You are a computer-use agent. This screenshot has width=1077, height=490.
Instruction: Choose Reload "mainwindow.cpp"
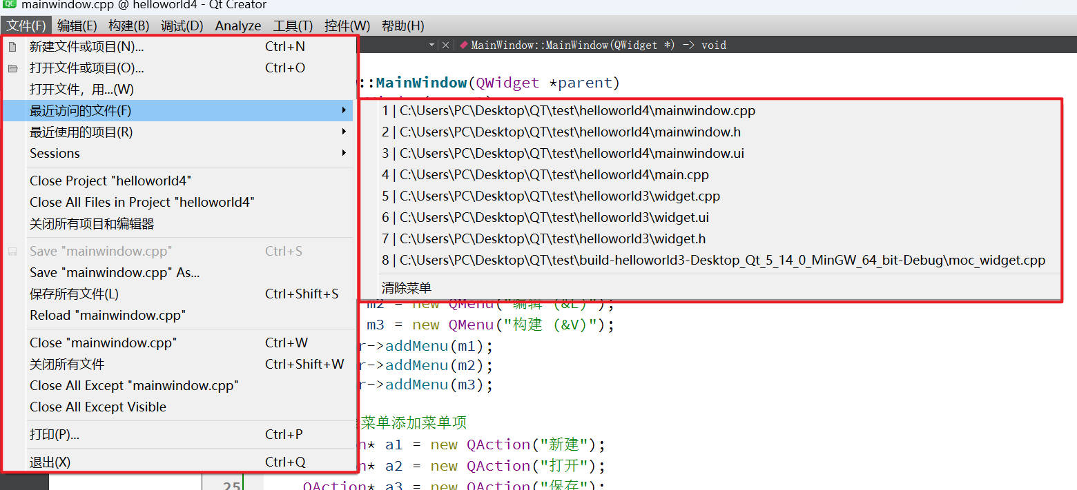coord(178,316)
